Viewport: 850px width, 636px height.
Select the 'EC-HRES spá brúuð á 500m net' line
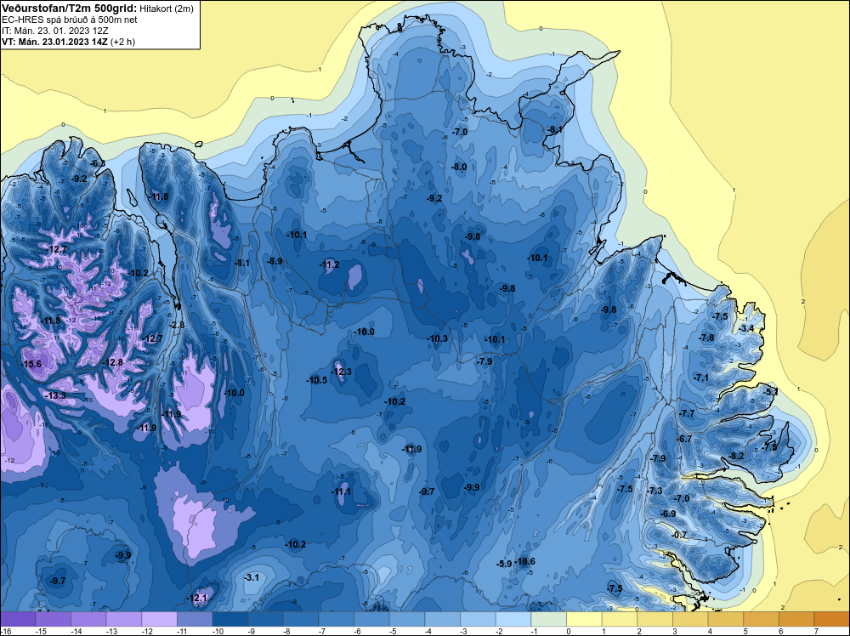70,20
